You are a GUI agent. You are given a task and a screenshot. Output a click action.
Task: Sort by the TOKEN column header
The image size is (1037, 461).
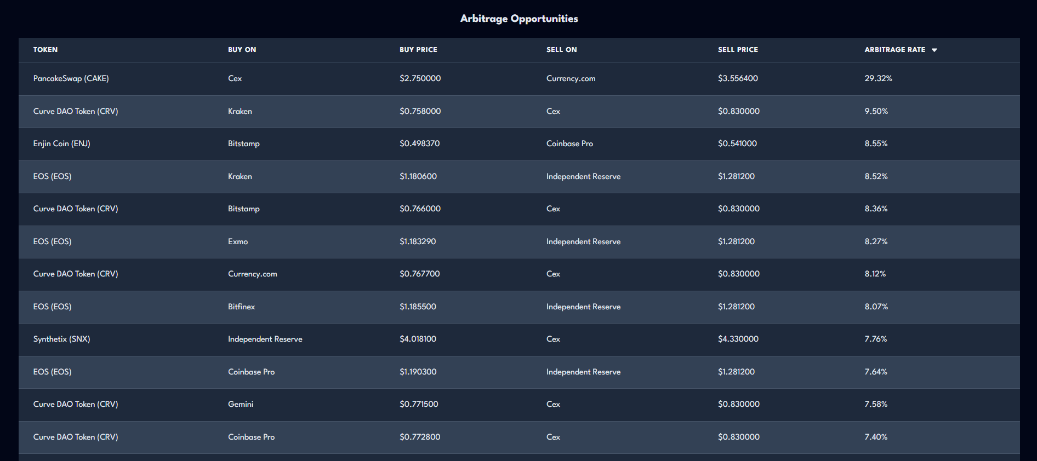coord(45,50)
